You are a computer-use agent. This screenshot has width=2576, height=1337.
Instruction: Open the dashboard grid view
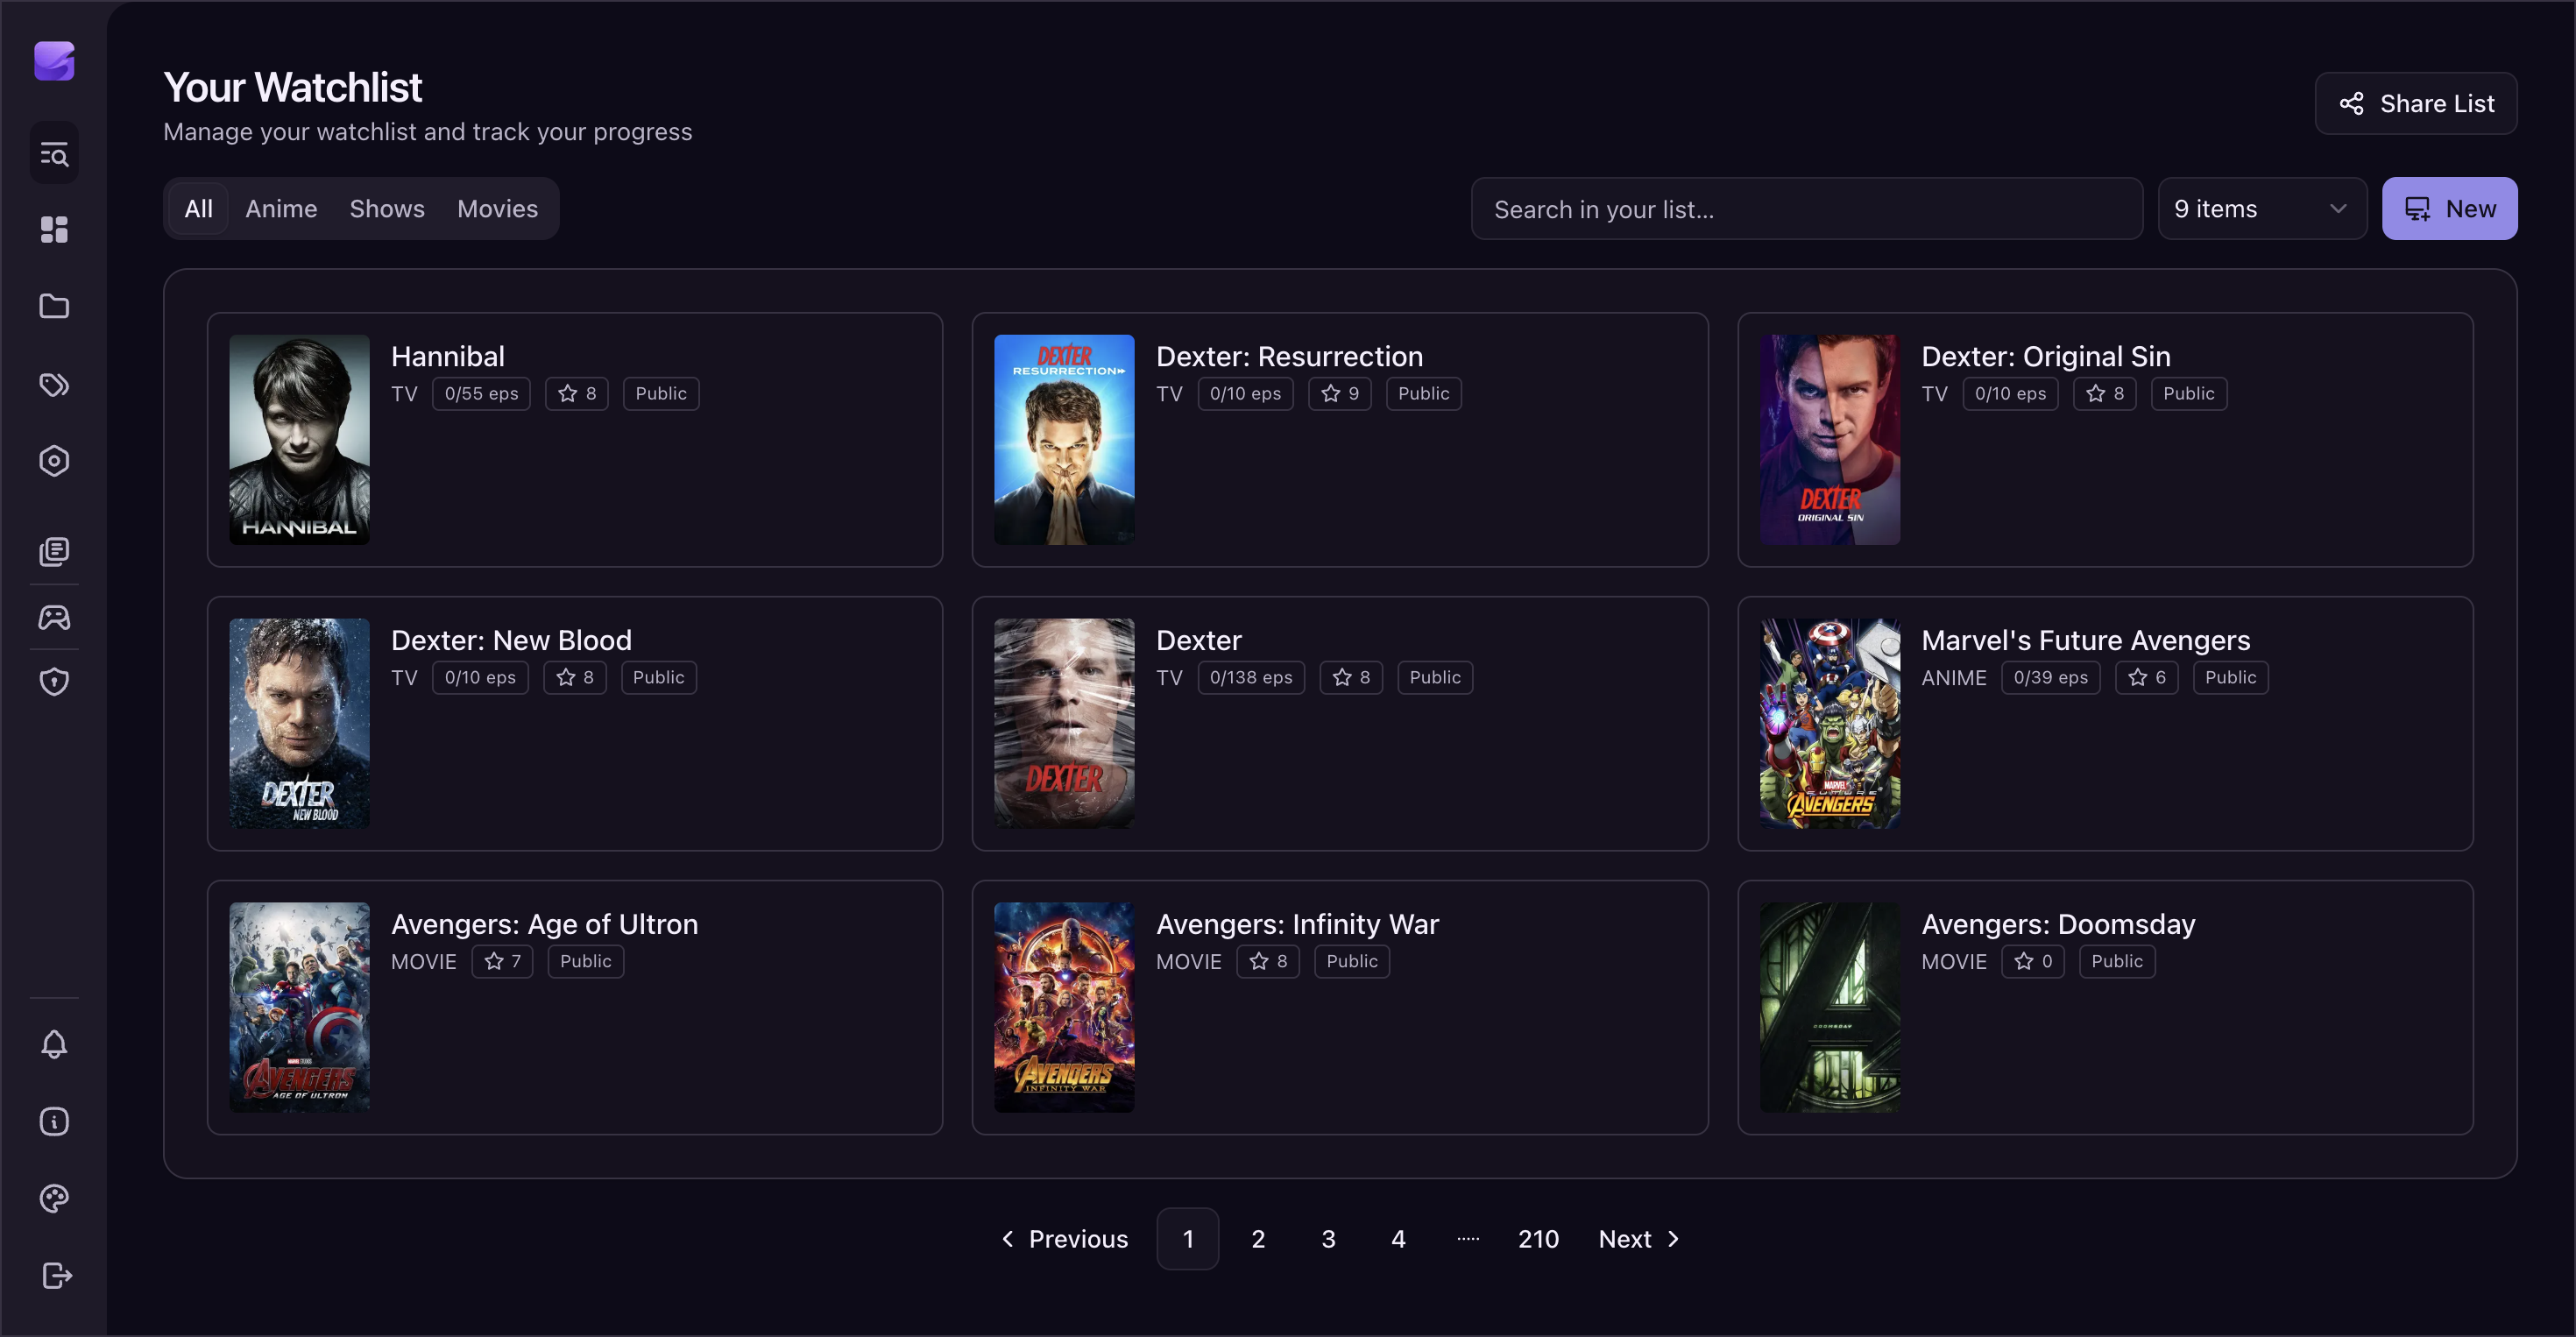tap(54, 230)
